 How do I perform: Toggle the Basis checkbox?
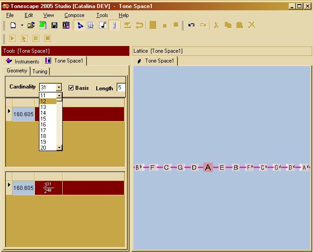pyautogui.click(x=71, y=88)
